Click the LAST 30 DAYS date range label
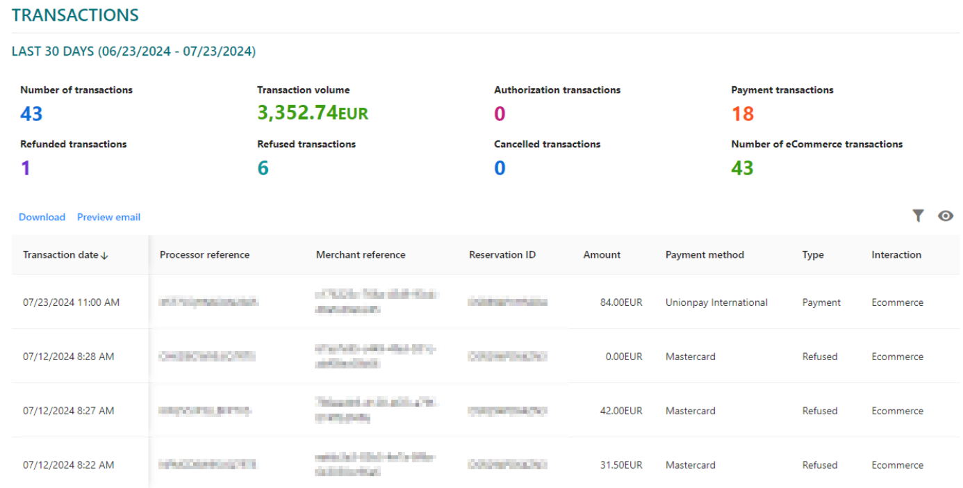This screenshot has width=963, height=488. (133, 51)
